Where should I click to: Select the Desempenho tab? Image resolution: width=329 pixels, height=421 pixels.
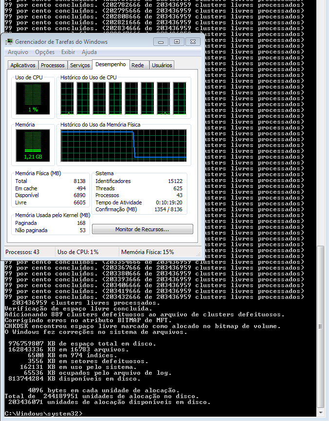pyautogui.click(x=110, y=64)
